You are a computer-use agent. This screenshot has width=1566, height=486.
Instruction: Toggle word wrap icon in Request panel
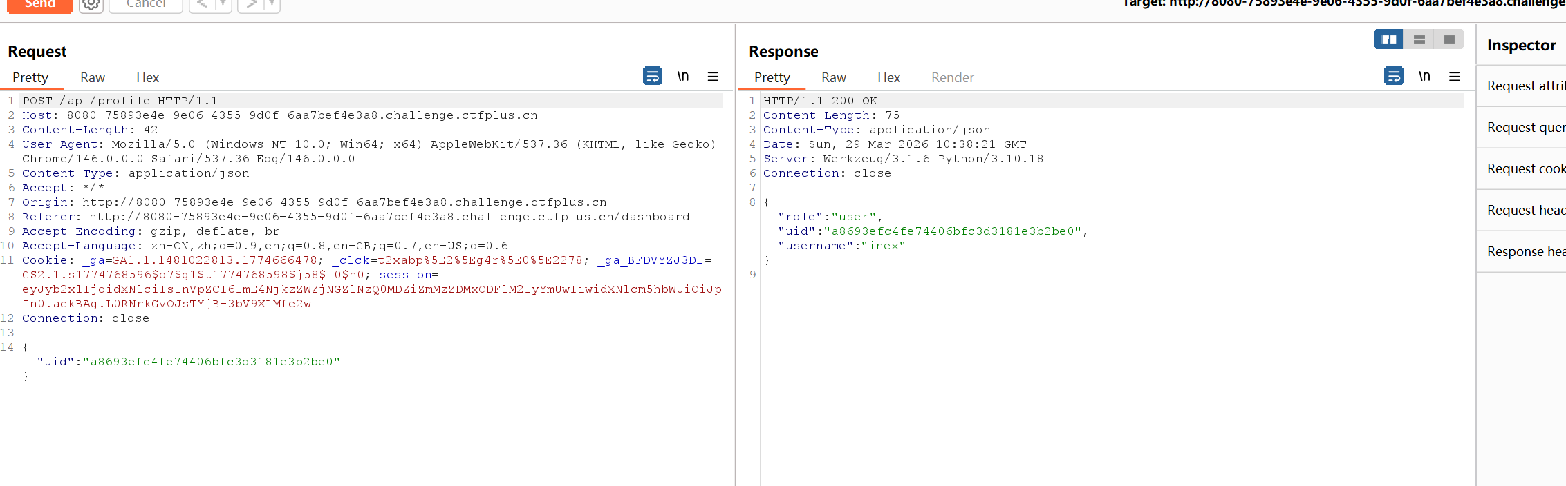652,76
